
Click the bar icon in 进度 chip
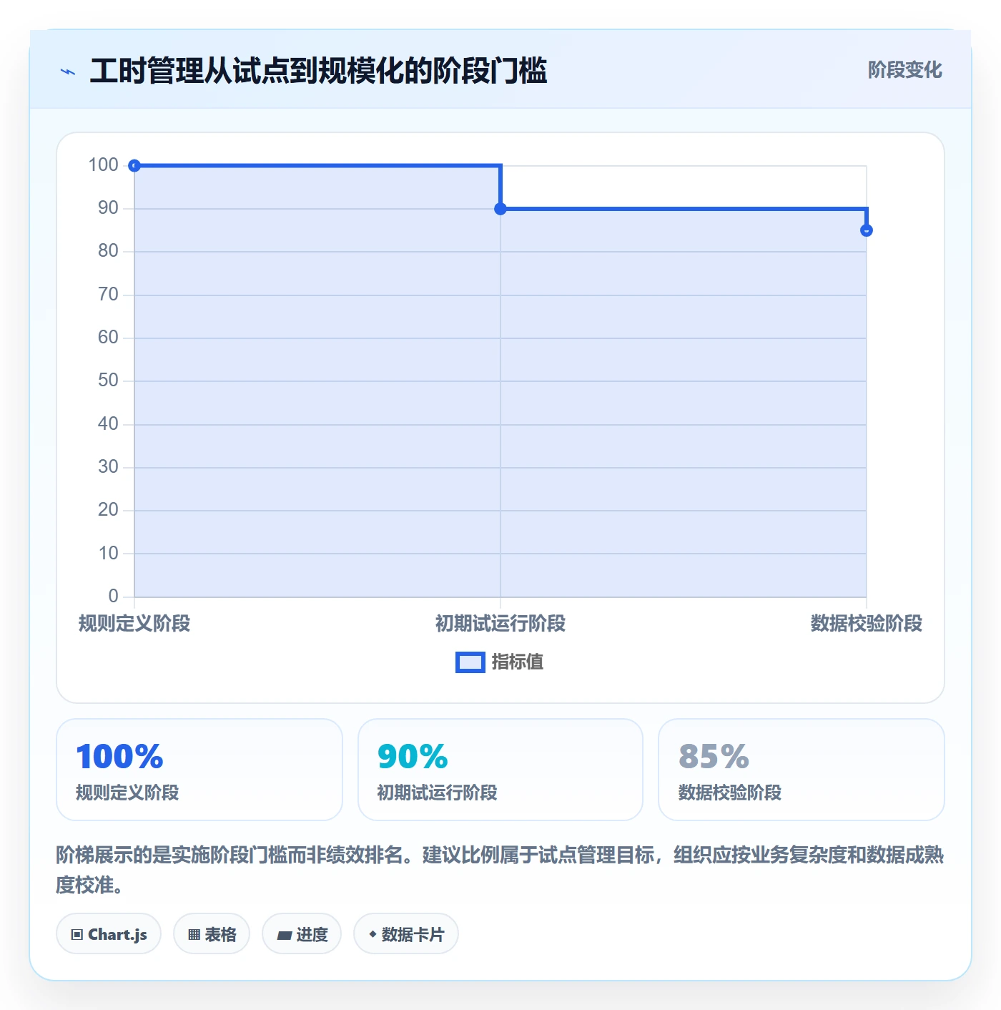pyautogui.click(x=285, y=935)
